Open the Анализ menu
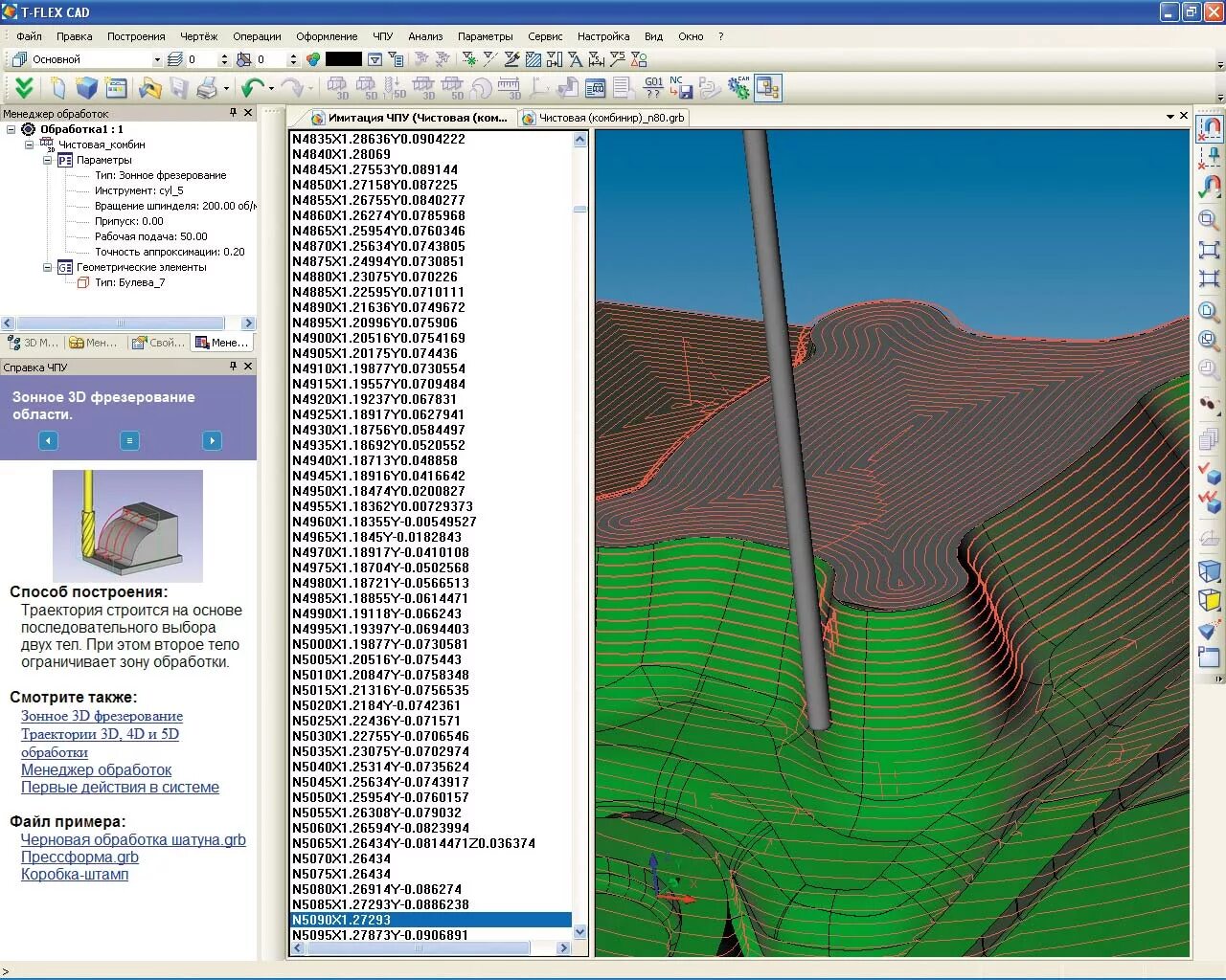The image size is (1226, 980). [x=425, y=36]
